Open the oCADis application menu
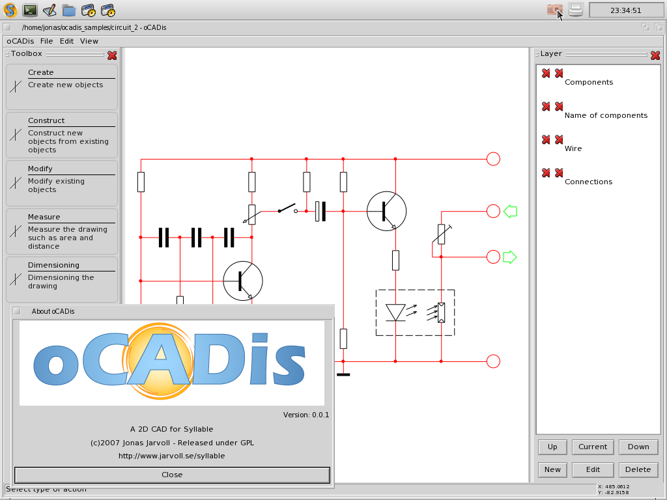667x500 pixels. [20, 41]
